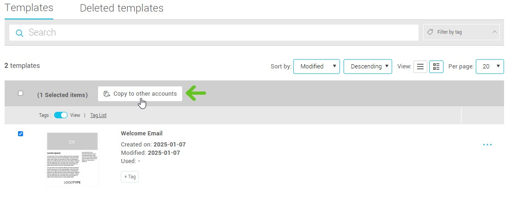Open the three-dots menu for Welcome Email

pyautogui.click(x=487, y=145)
